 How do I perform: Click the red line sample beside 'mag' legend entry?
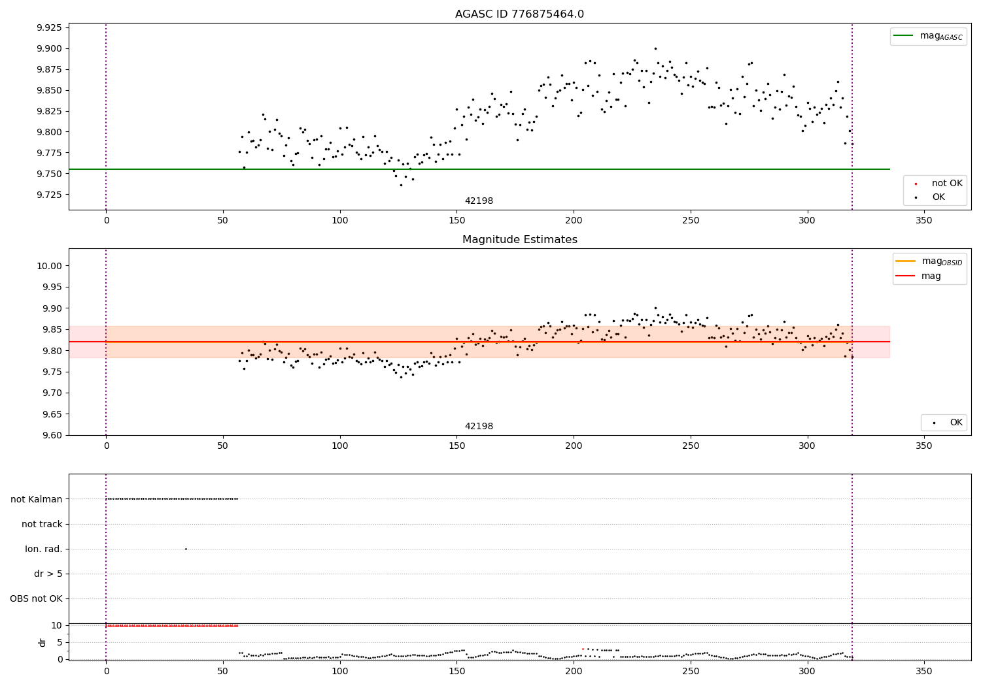tap(906, 276)
